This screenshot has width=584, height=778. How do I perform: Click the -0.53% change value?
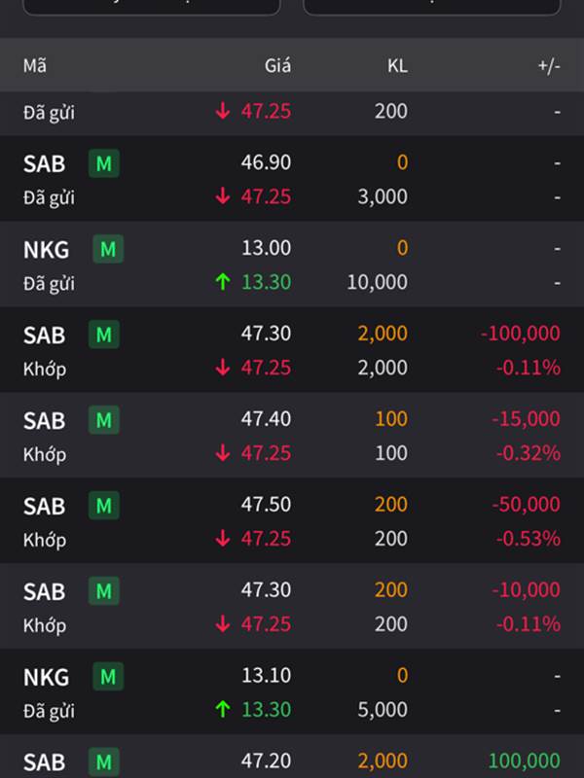click(528, 539)
